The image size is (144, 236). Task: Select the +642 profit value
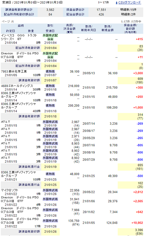[139, 212]
